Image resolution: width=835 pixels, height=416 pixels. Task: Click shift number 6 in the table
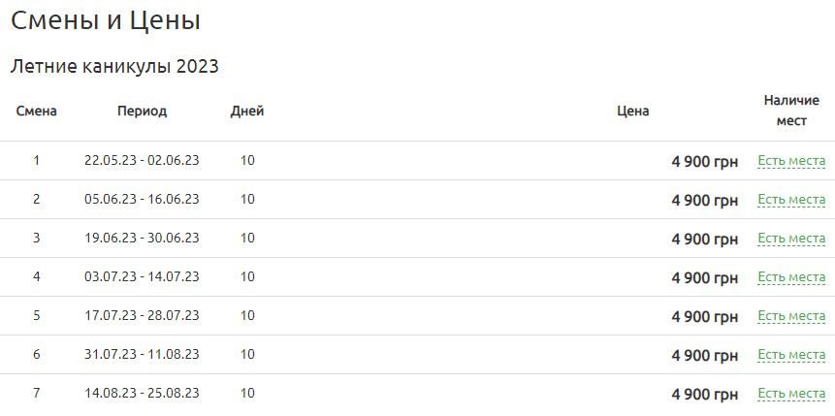click(x=37, y=354)
